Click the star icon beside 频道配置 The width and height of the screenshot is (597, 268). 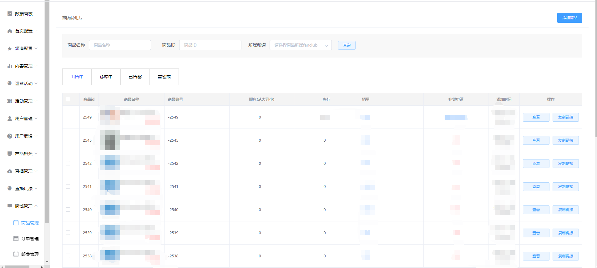point(10,48)
